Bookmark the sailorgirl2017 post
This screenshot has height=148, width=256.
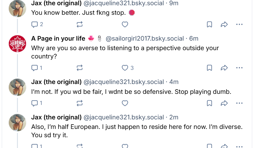[209, 68]
